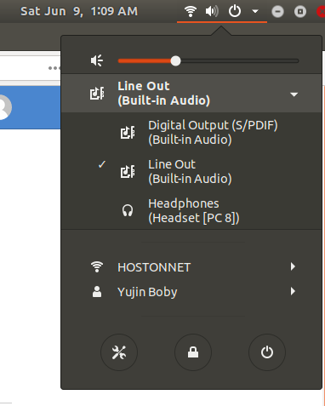Viewport: 325px width, 406px height.
Task: Select checked Line Out (Built-in Audio) option
Action: [191, 172]
